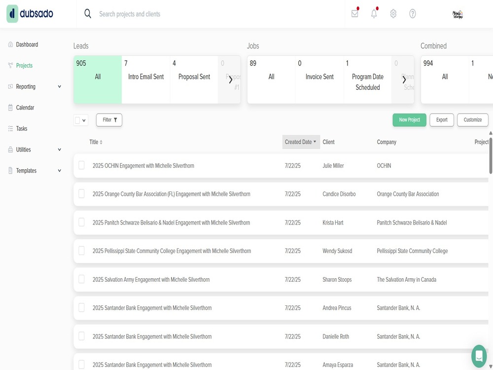Click scrollbar down arrow

point(491,366)
